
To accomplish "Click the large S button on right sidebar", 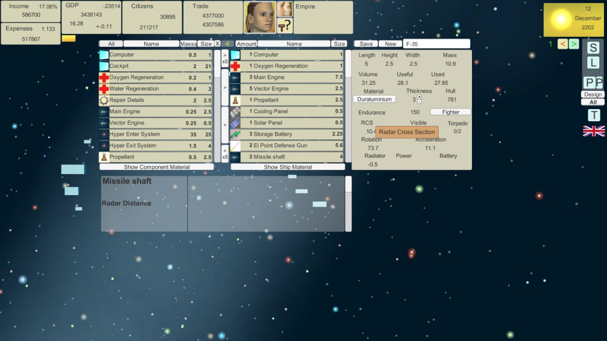I will (x=593, y=48).
